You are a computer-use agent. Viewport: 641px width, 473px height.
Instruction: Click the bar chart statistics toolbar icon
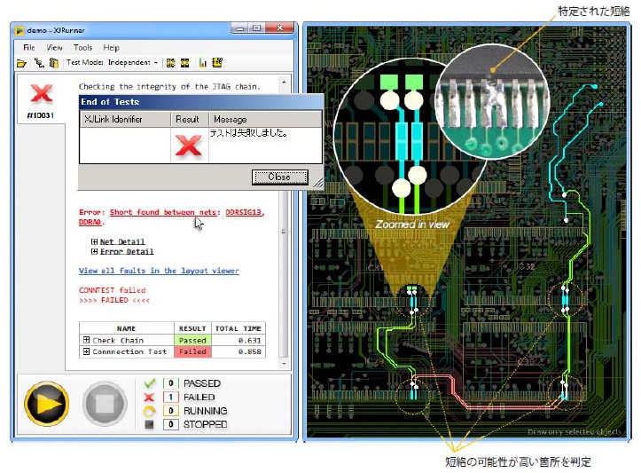(202, 63)
